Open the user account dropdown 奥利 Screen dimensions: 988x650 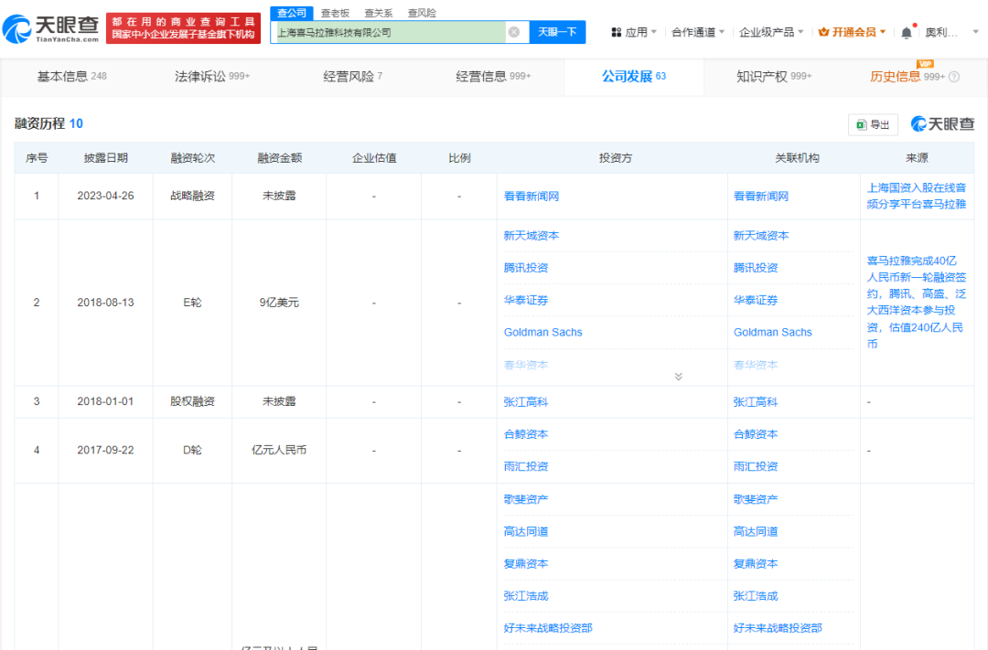coord(951,32)
